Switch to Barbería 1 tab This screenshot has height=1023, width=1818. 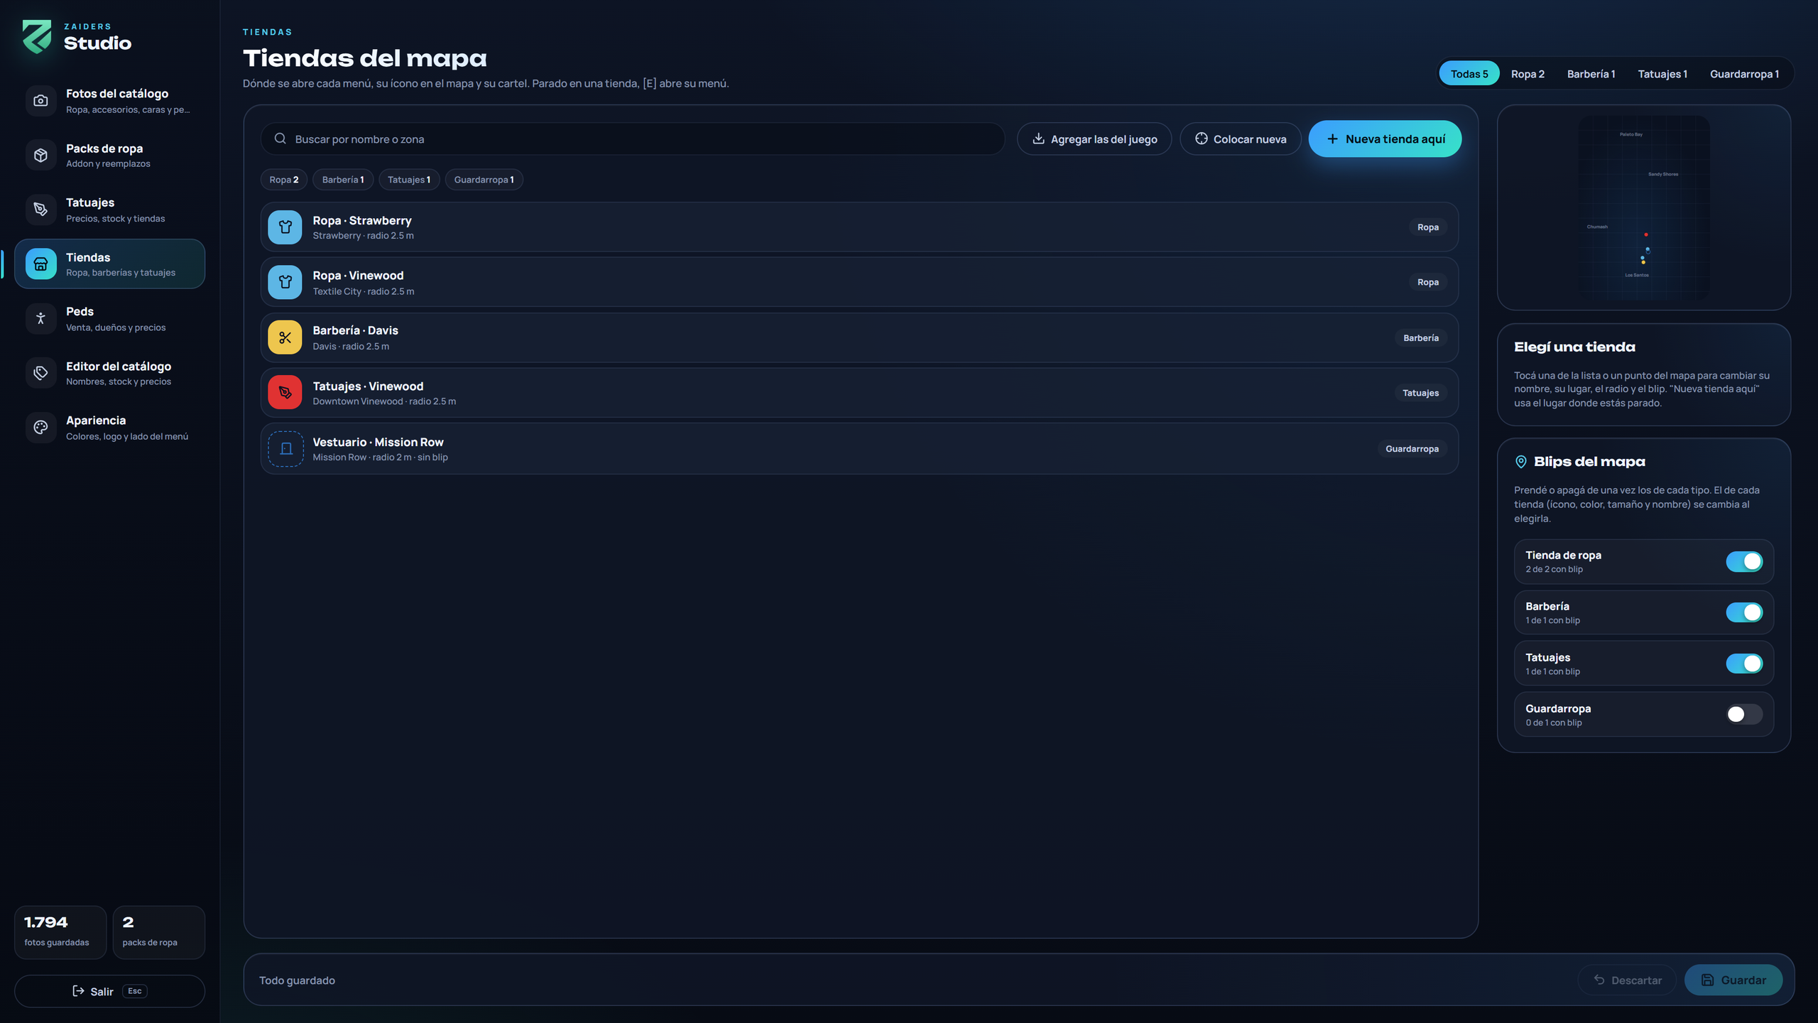(1591, 74)
